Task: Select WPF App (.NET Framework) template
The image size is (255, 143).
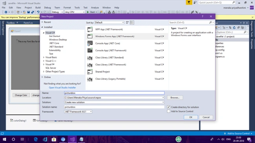Action: pyautogui.click(x=127, y=29)
